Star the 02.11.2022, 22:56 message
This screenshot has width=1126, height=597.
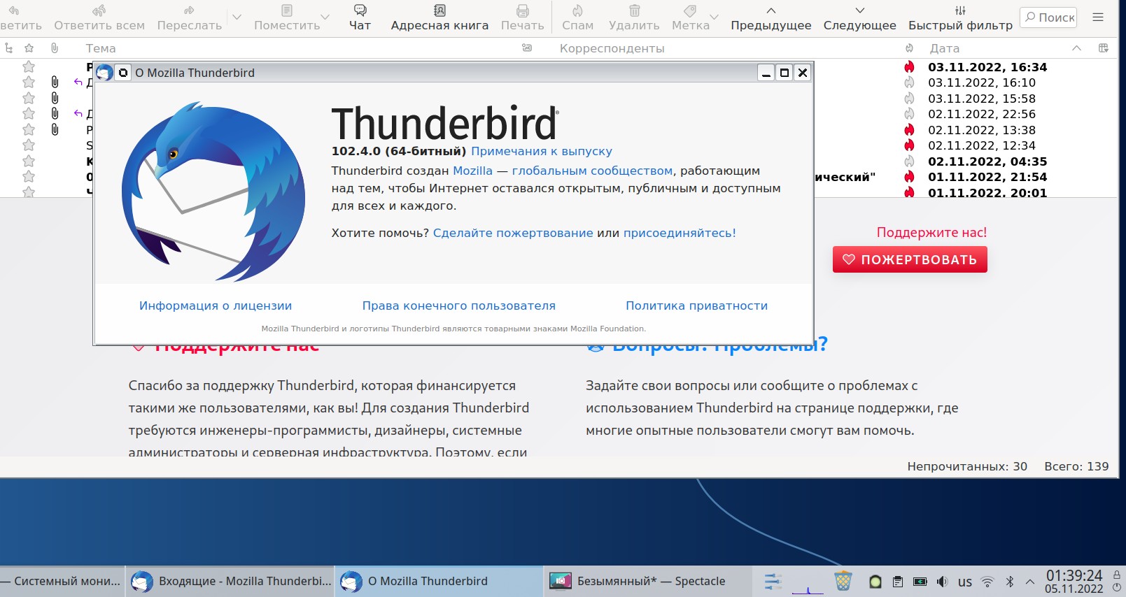pyautogui.click(x=29, y=114)
